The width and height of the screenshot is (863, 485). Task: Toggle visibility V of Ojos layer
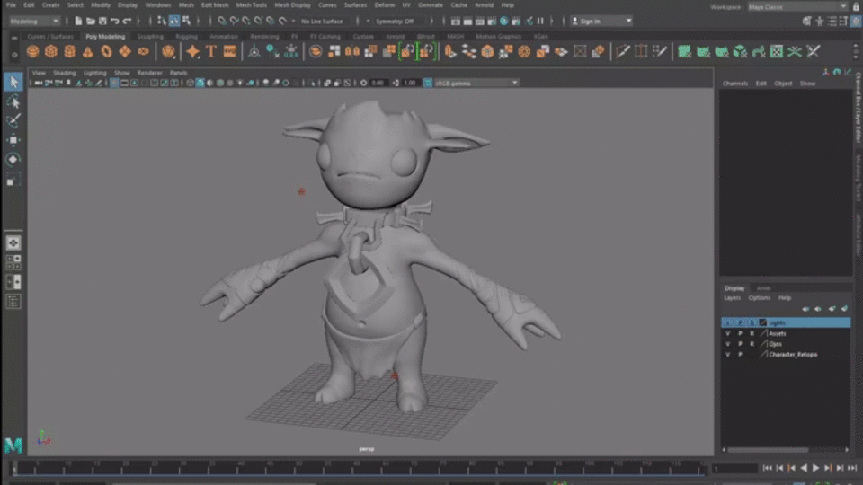coord(727,344)
